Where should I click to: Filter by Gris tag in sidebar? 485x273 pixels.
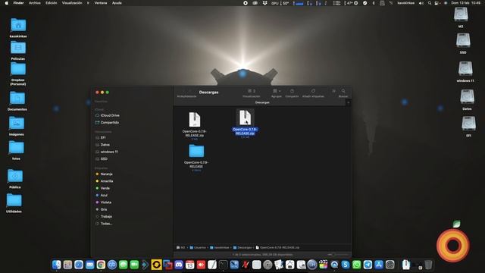click(x=101, y=209)
